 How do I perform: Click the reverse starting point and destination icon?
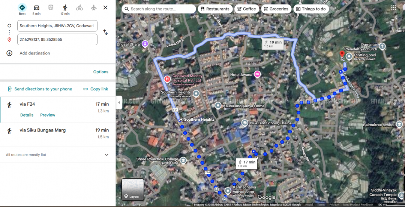(105, 33)
